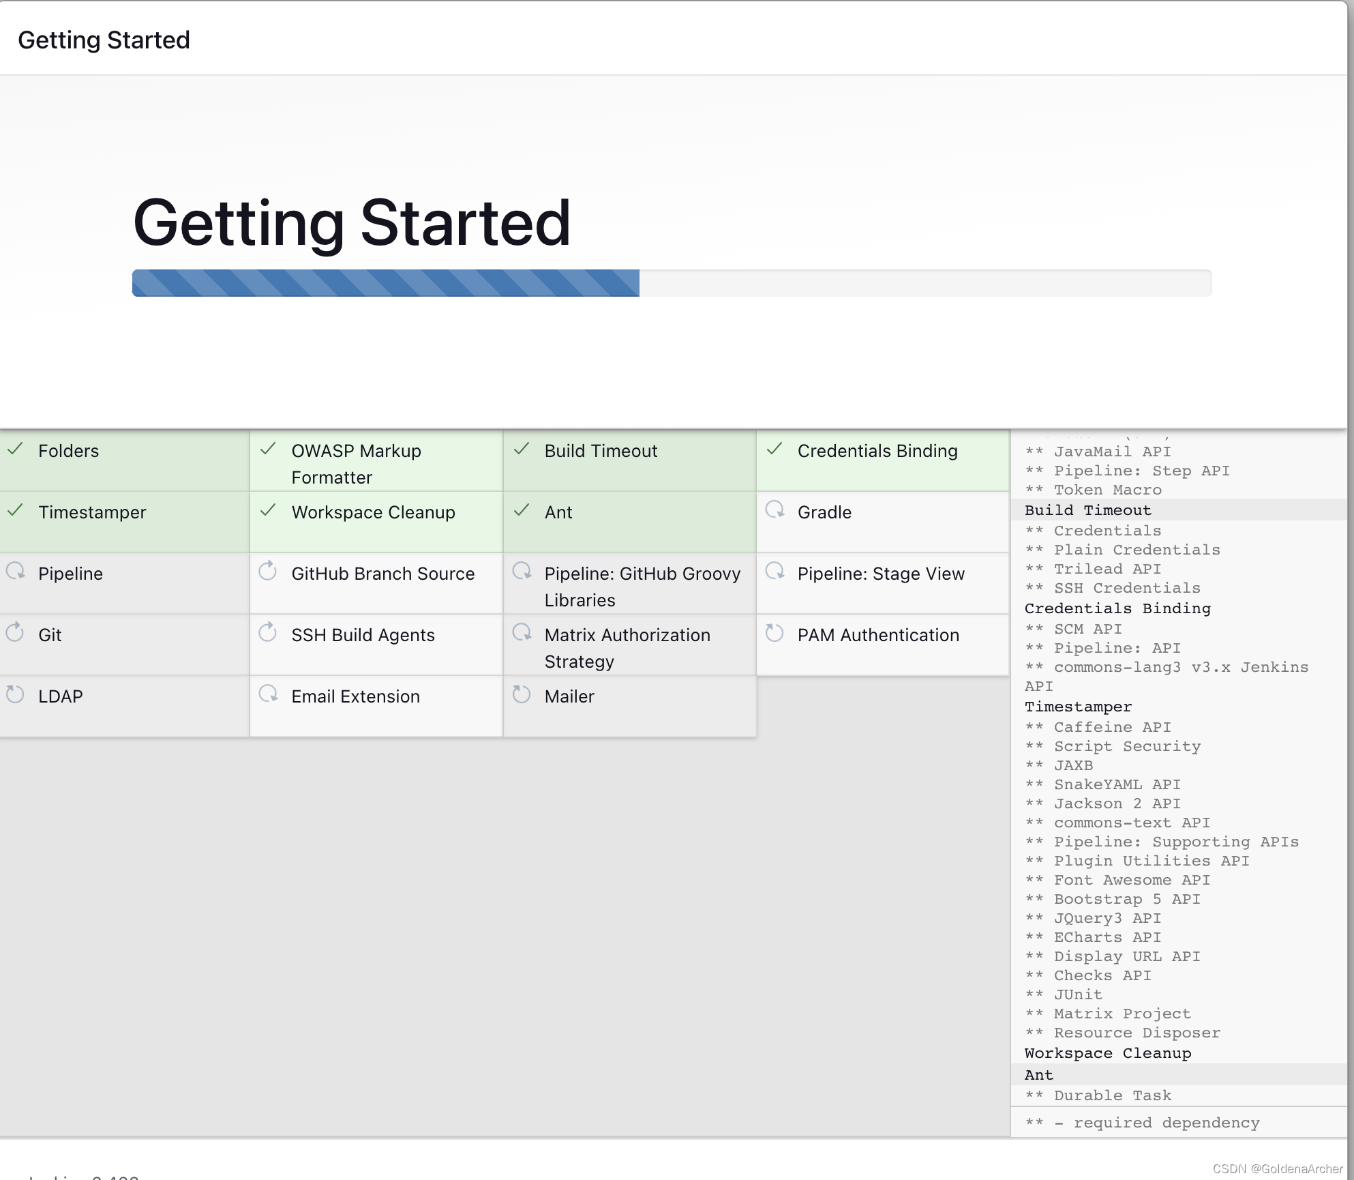This screenshot has height=1180, width=1354.
Task: Click the commons-lang3 v3.x Jenkins API line
Action: pyautogui.click(x=1166, y=676)
